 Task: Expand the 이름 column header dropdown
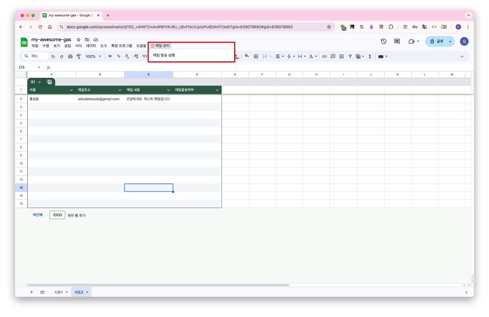(x=71, y=90)
